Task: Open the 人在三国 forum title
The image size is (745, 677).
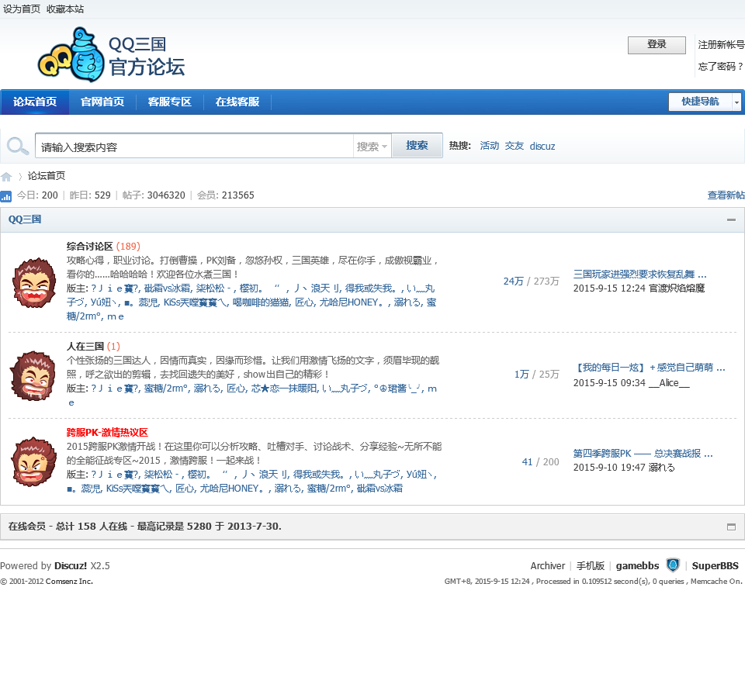Action: tap(85, 347)
